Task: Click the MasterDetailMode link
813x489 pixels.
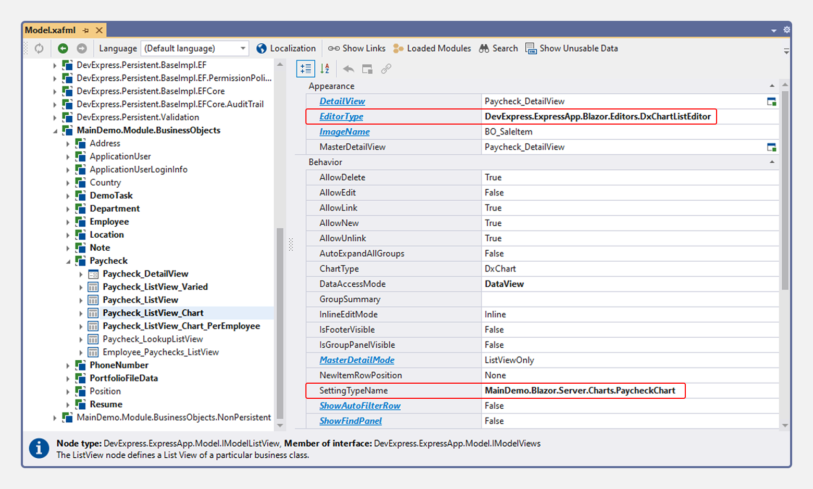Action: [x=356, y=360]
